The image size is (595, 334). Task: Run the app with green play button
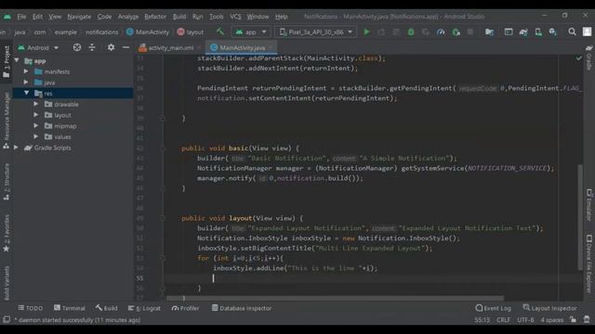click(366, 32)
